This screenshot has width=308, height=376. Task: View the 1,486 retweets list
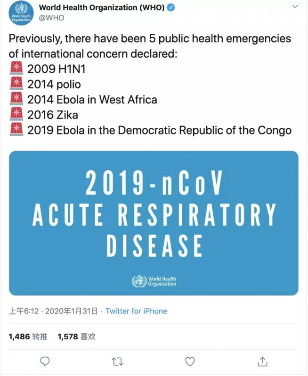click(28, 337)
